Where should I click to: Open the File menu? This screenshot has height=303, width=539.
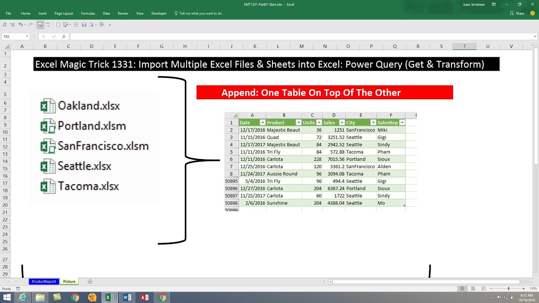8,13
